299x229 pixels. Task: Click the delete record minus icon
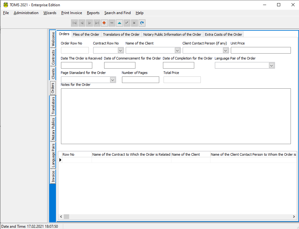112,23
